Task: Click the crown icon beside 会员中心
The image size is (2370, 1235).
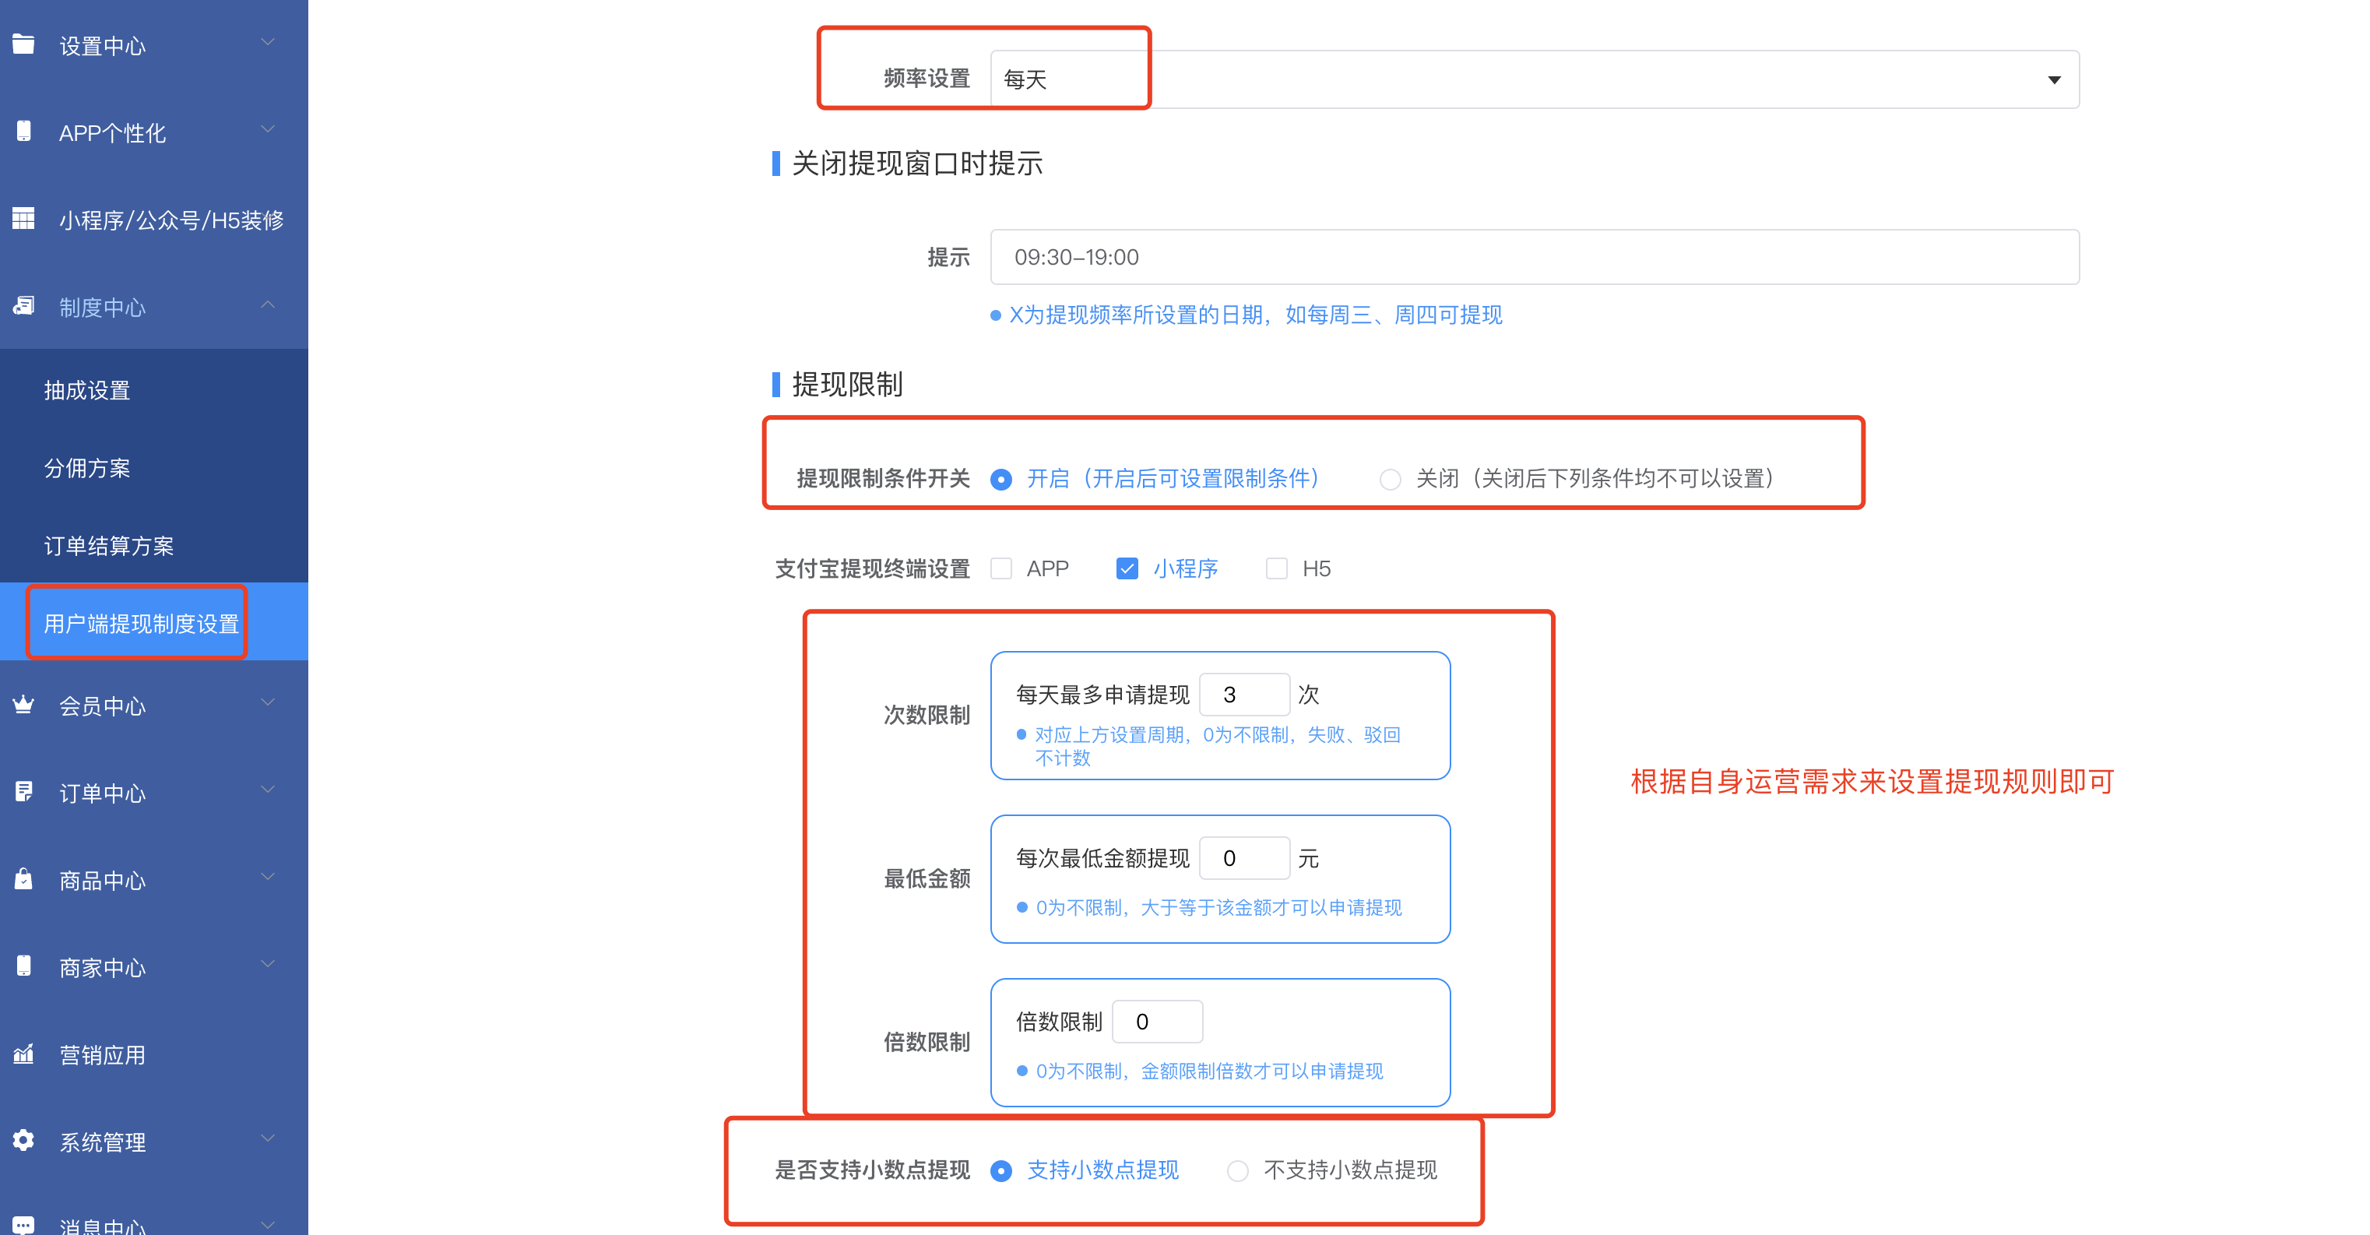Action: click(24, 705)
